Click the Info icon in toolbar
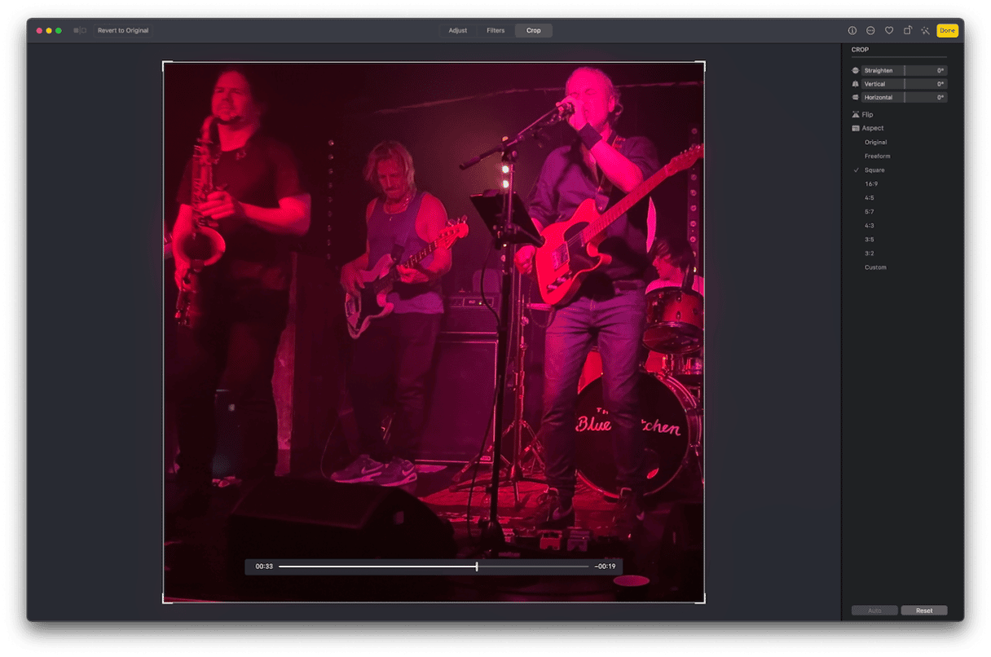 pos(852,30)
